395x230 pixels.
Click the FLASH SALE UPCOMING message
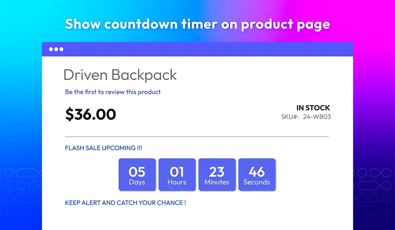click(104, 148)
